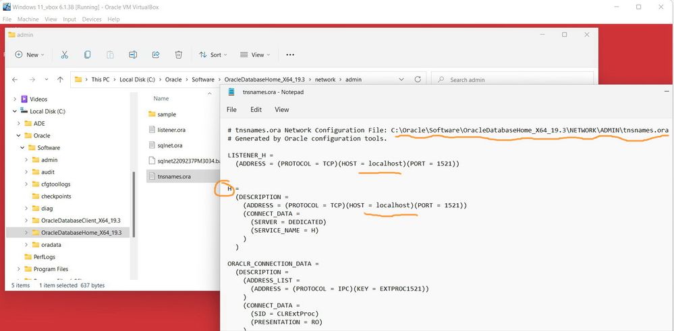Viewport: 674px width, 331px height.
Task: Open VirtualBox Machine menu
Action: pyautogui.click(x=28, y=20)
